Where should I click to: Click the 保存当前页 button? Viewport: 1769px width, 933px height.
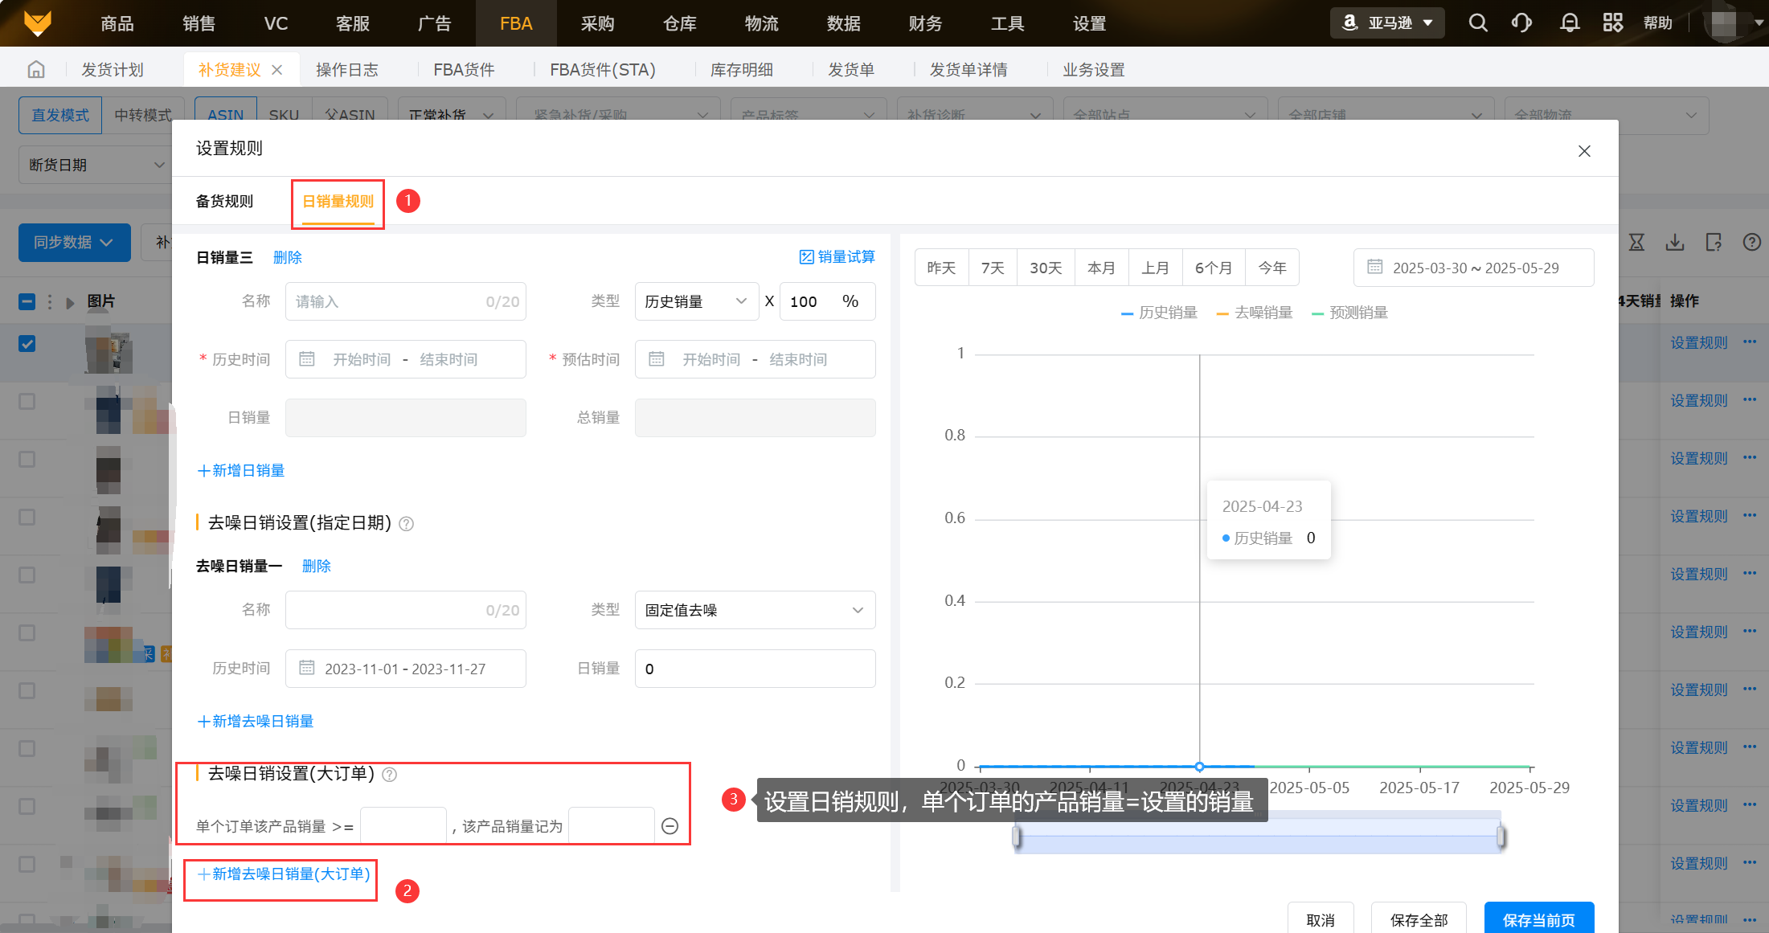coord(1538,919)
